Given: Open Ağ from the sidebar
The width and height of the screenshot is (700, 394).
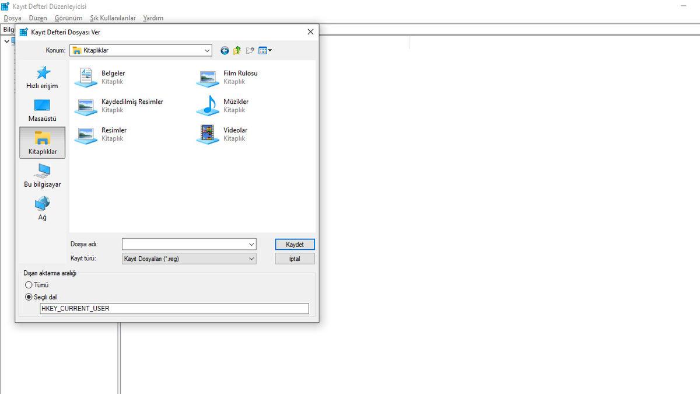Looking at the screenshot, I should [x=43, y=207].
